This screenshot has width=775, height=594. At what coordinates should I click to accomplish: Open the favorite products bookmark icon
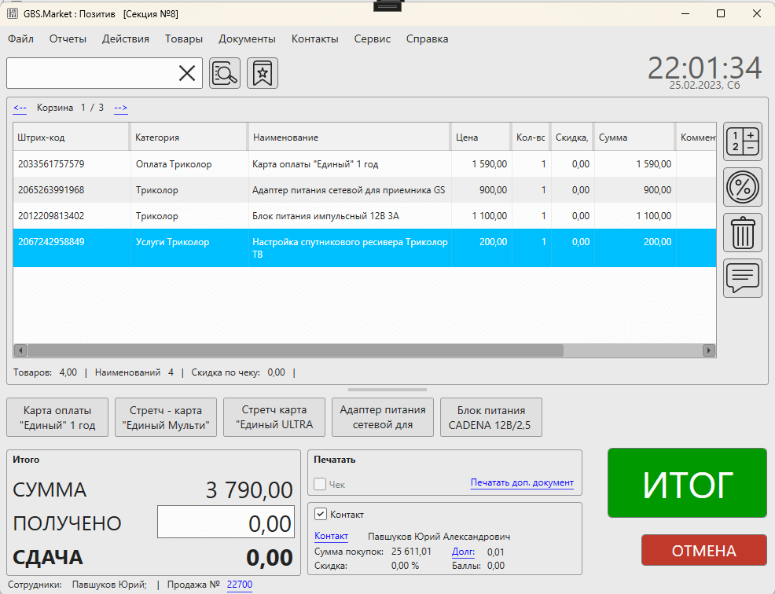click(262, 72)
